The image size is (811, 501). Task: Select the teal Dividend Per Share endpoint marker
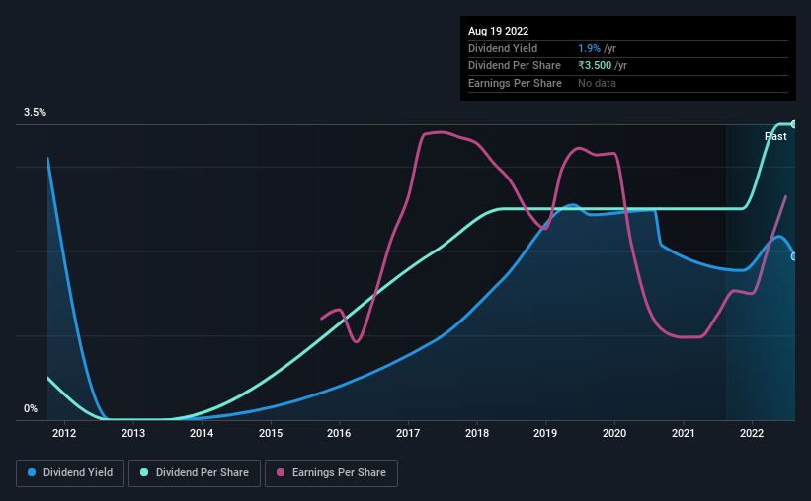793,124
